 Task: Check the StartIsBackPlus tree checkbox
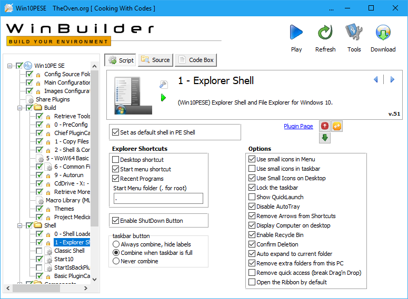coord(39,267)
